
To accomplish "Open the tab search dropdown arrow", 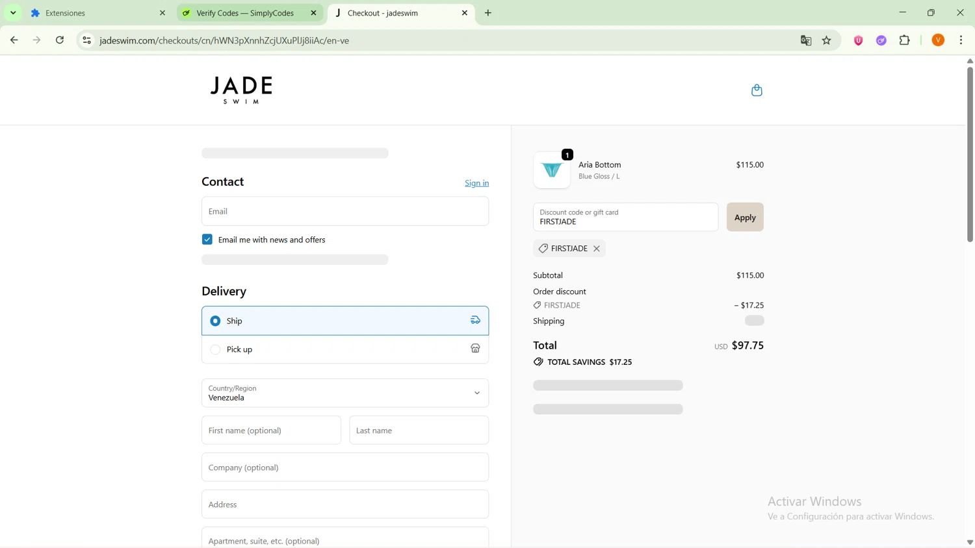I will [x=13, y=13].
